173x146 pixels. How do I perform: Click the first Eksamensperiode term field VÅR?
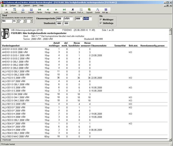68,19
